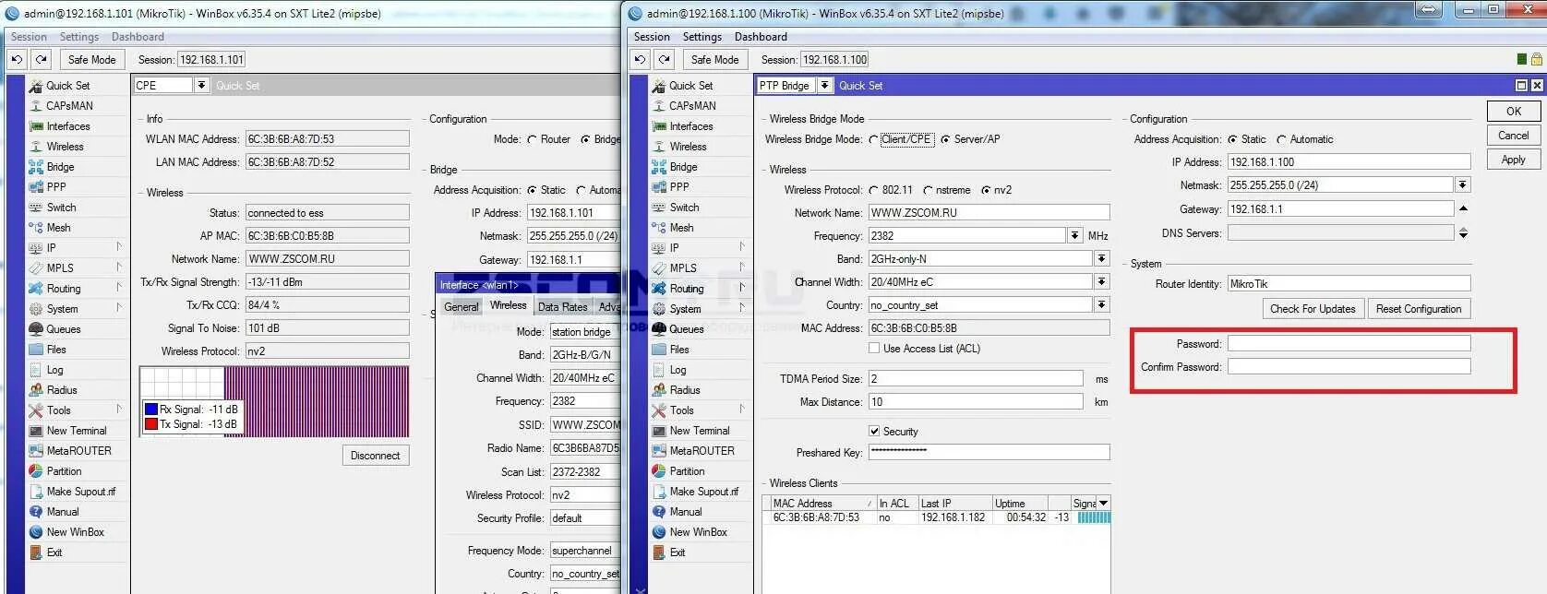Viewport: 1547px width, 594px height.
Task: Click Apply button in Quick Set
Action: (x=1514, y=160)
